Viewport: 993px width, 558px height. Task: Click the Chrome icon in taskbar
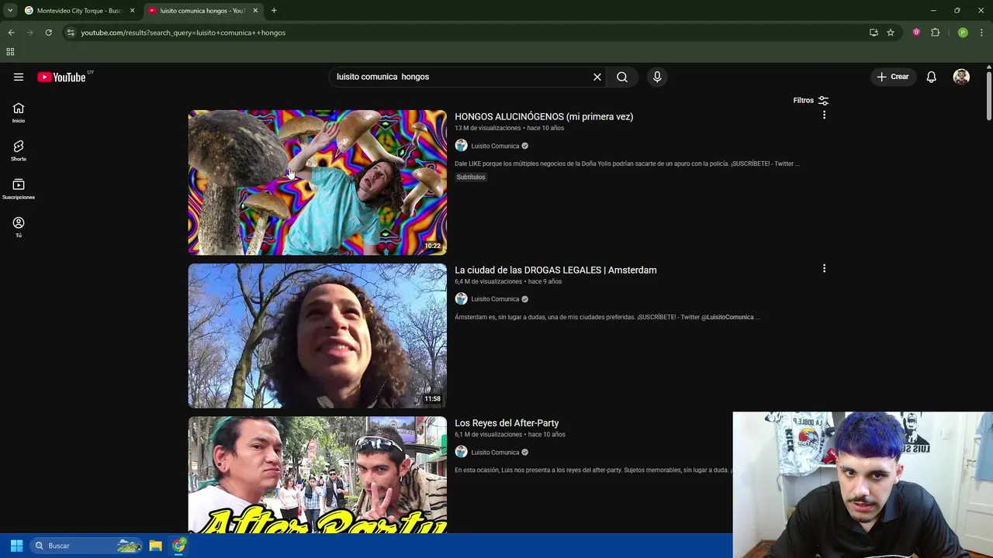click(179, 546)
